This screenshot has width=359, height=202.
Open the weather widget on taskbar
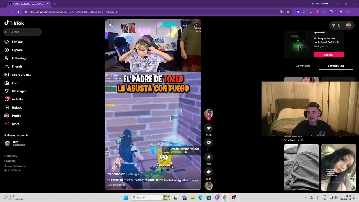(13, 198)
